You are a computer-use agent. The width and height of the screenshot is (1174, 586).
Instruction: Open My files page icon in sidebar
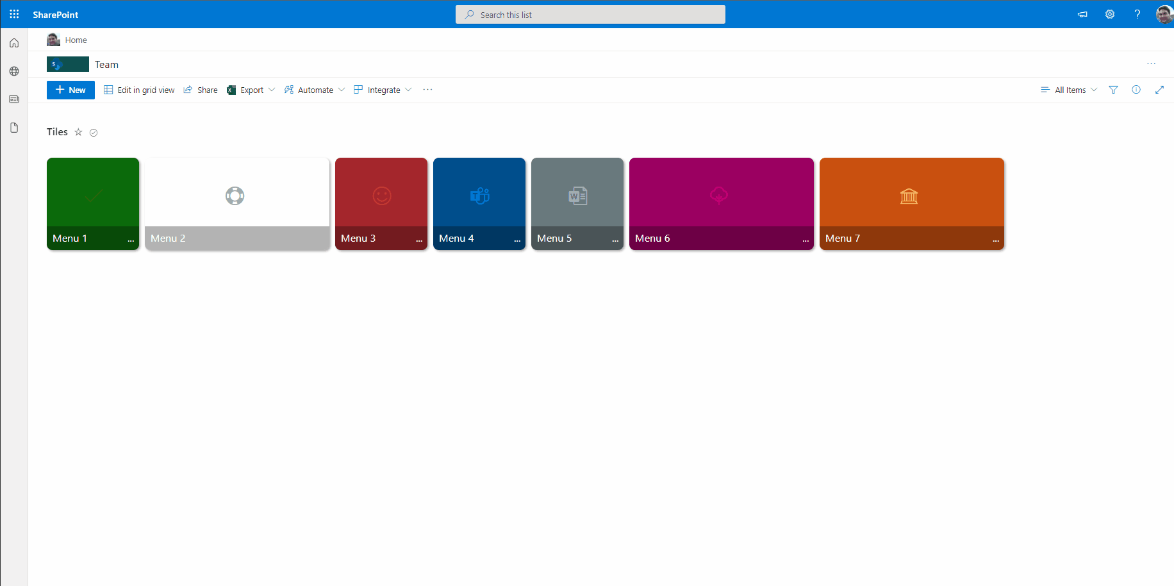(x=14, y=128)
